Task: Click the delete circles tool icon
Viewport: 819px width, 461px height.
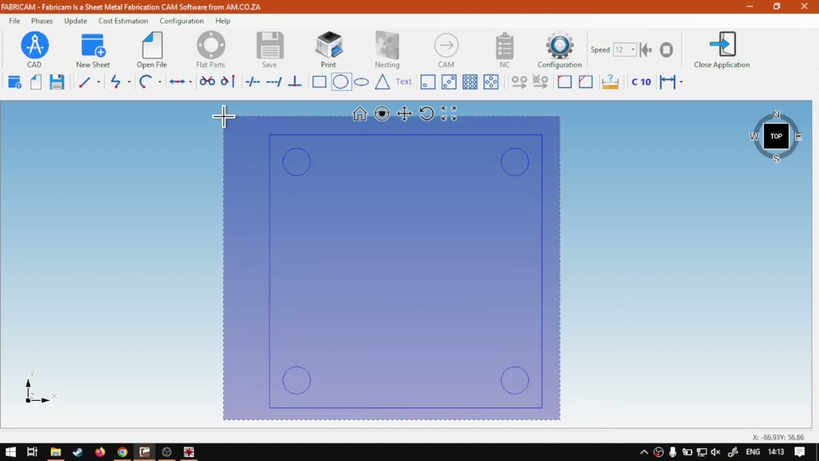Action: coord(540,82)
